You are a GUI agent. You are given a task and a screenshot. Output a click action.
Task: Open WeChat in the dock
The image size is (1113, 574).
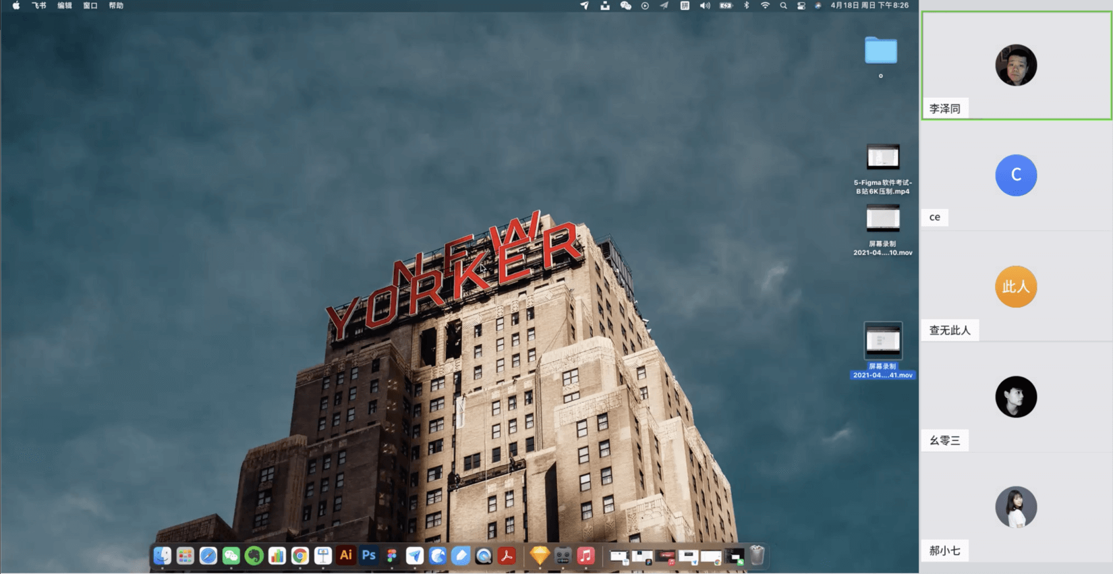231,556
